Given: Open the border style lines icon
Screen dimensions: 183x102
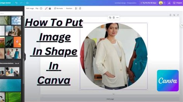Looking at the screenshot, I should [x=50, y=9].
